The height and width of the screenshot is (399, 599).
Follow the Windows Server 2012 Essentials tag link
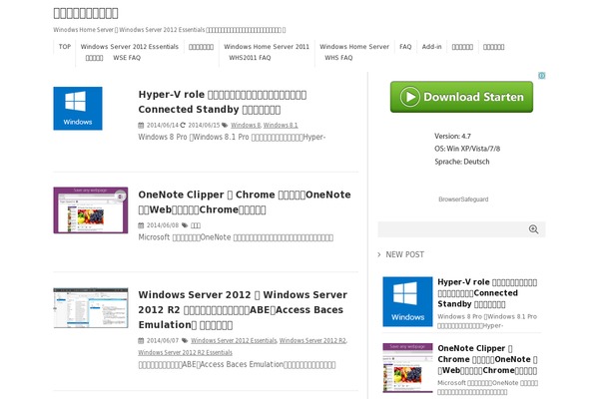[234, 340]
